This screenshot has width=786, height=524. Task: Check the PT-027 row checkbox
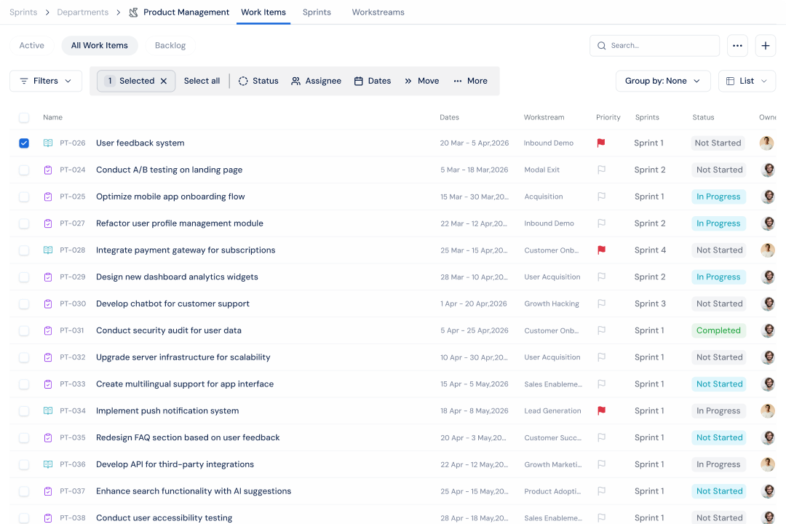tap(24, 223)
